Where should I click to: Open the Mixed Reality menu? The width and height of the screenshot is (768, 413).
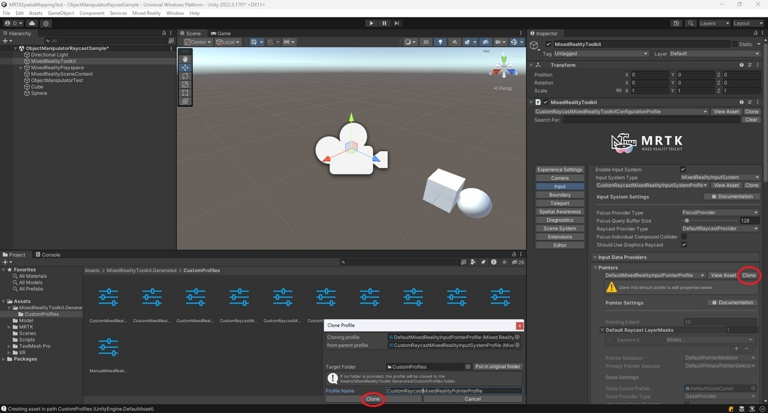147,13
